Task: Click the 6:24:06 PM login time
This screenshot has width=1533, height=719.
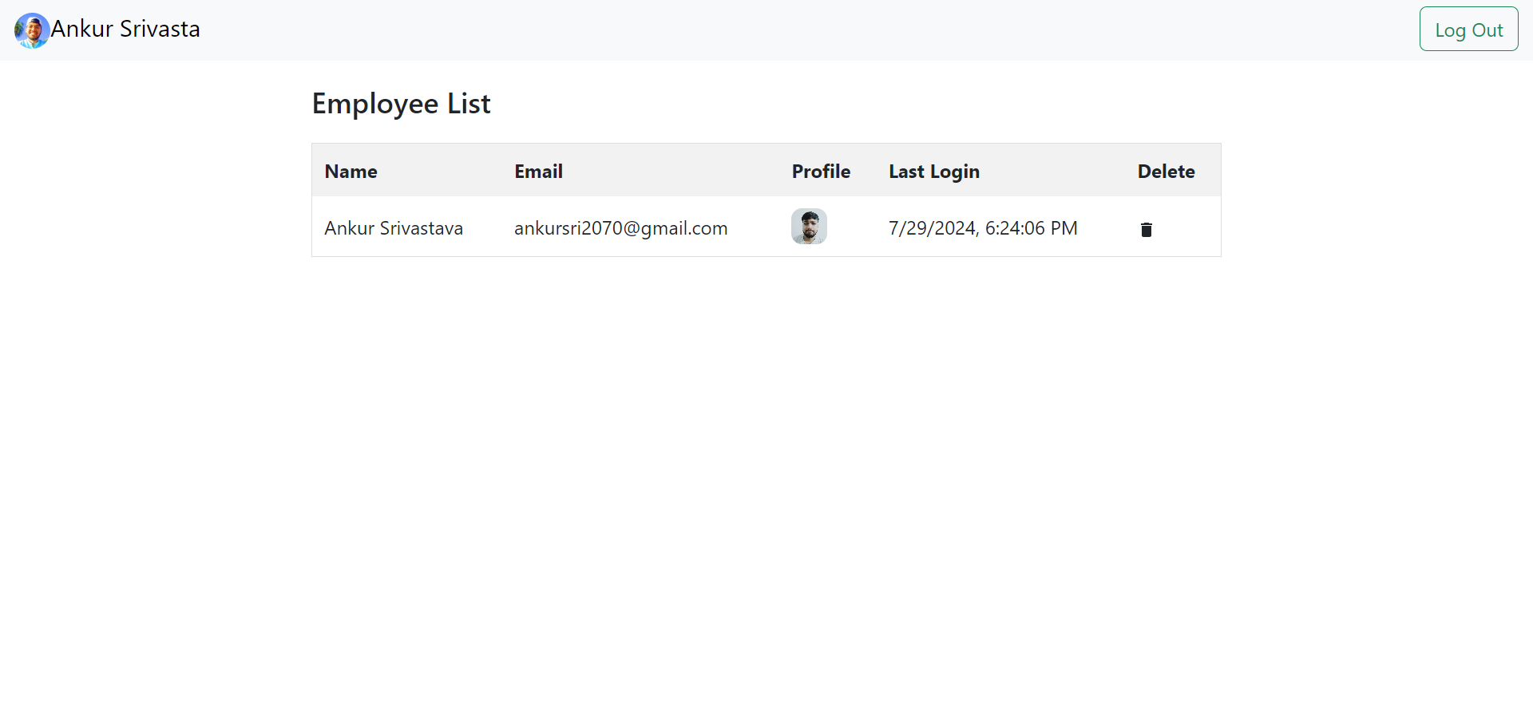Action: (x=1031, y=228)
